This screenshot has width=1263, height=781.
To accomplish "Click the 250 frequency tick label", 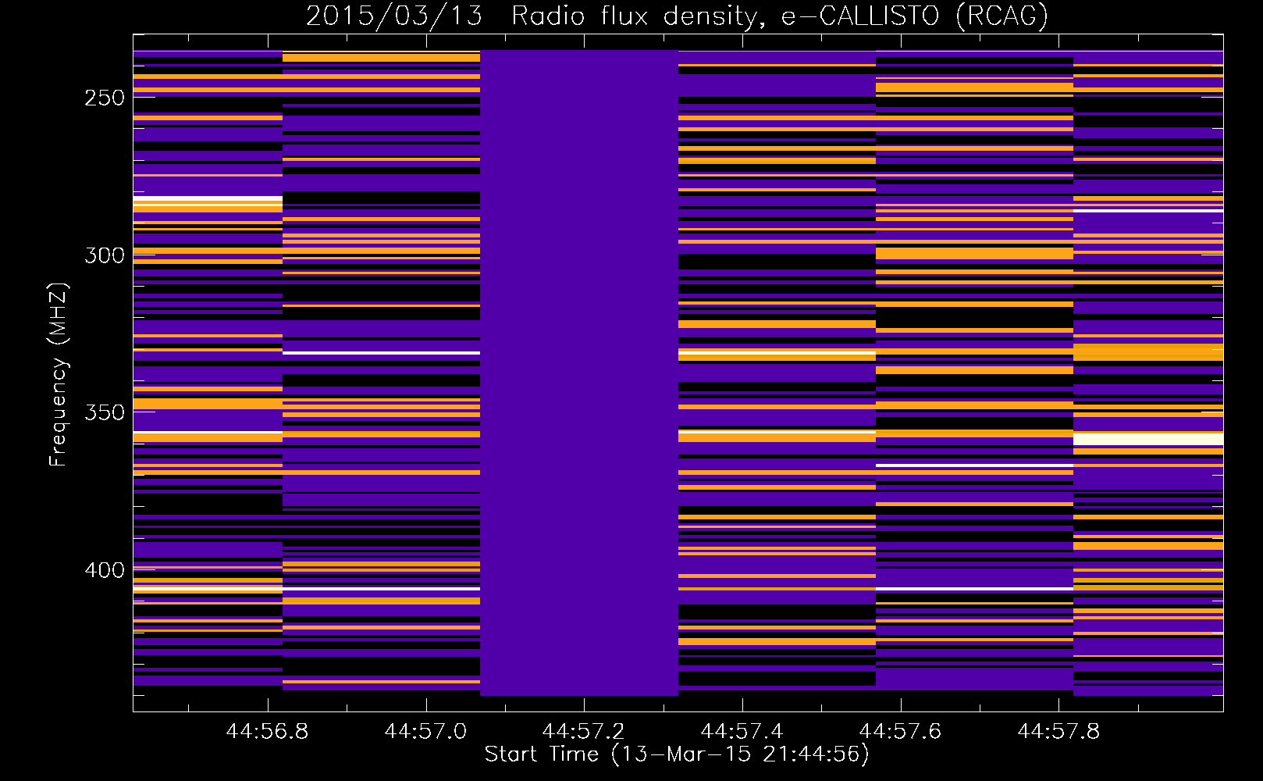I will (x=105, y=98).
